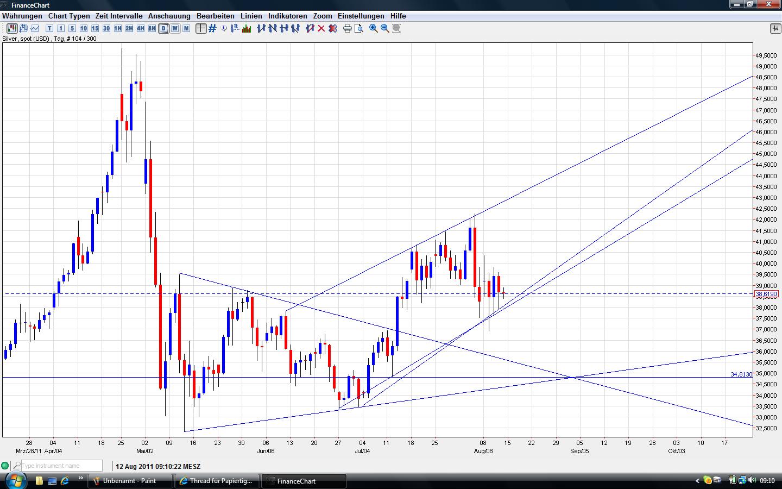Open print preview icon
782x489 pixels.
click(x=359, y=28)
